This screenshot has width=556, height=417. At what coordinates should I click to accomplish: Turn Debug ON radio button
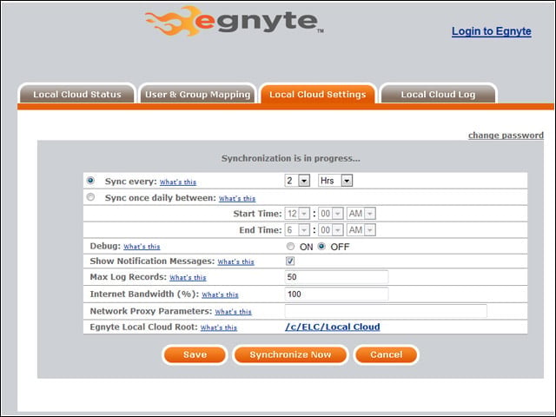pyautogui.click(x=290, y=246)
